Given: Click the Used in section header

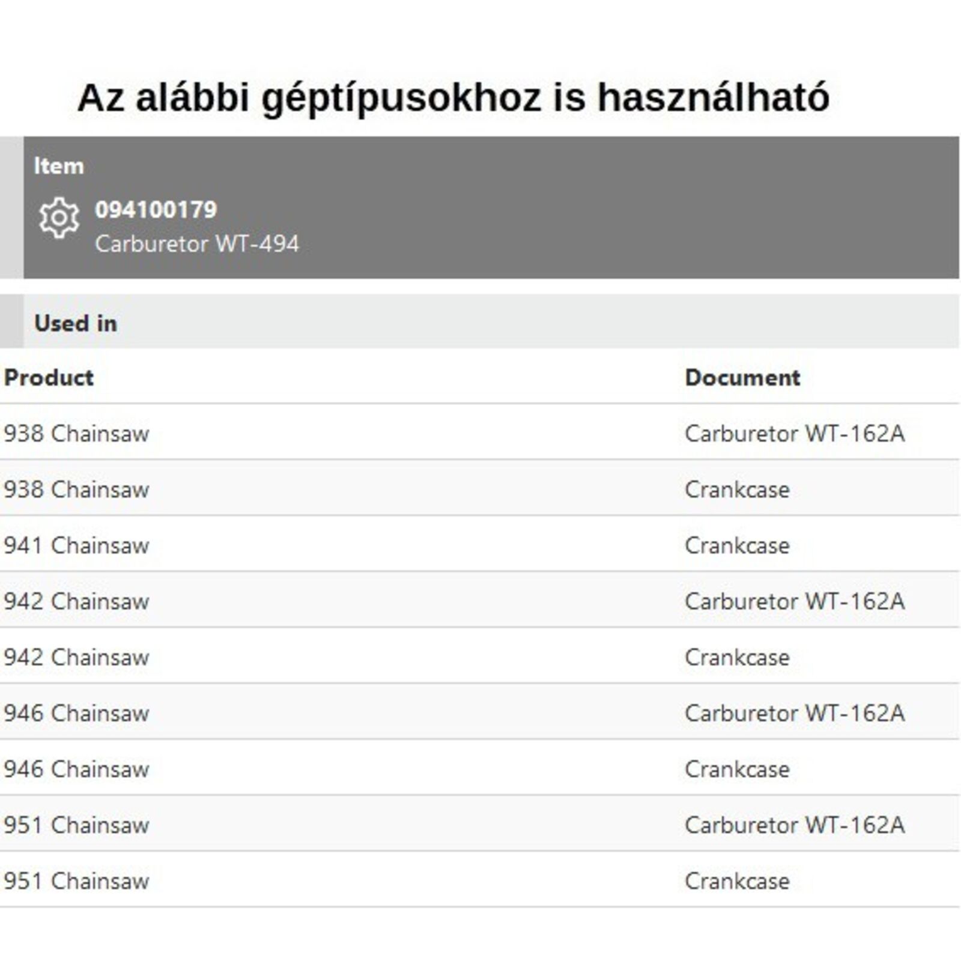Looking at the screenshot, I should click(76, 323).
